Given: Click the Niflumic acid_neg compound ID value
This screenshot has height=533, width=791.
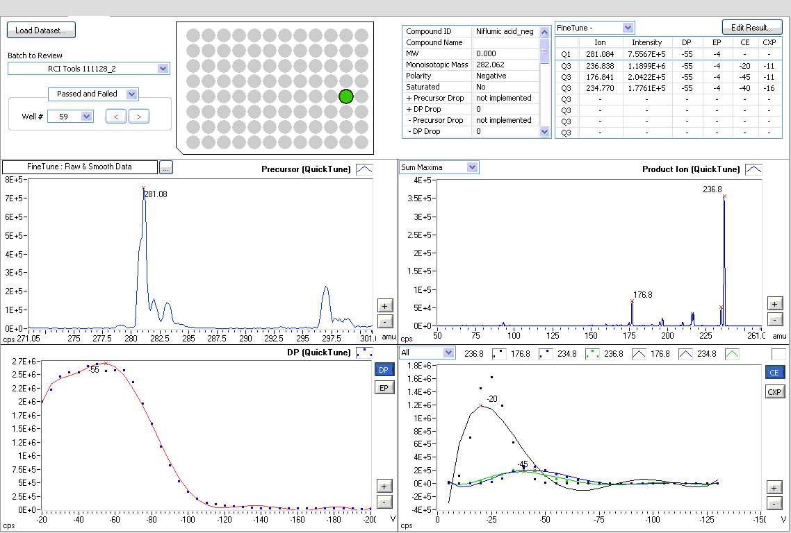Looking at the screenshot, I should 505,31.
